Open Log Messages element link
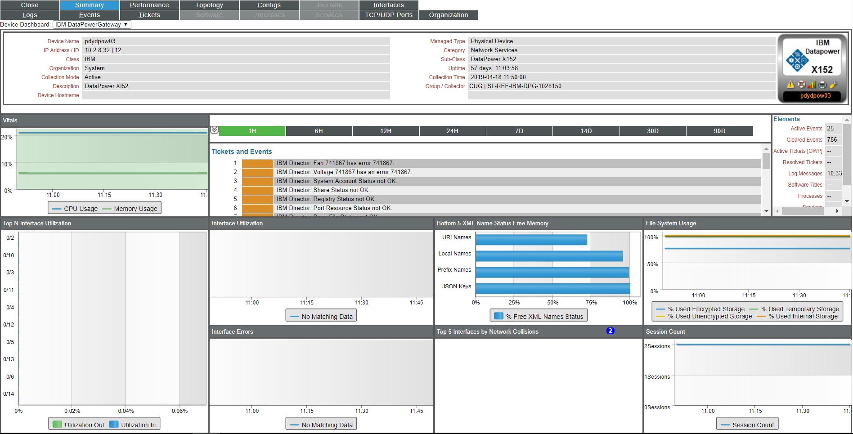The image size is (853, 434). 805,174
